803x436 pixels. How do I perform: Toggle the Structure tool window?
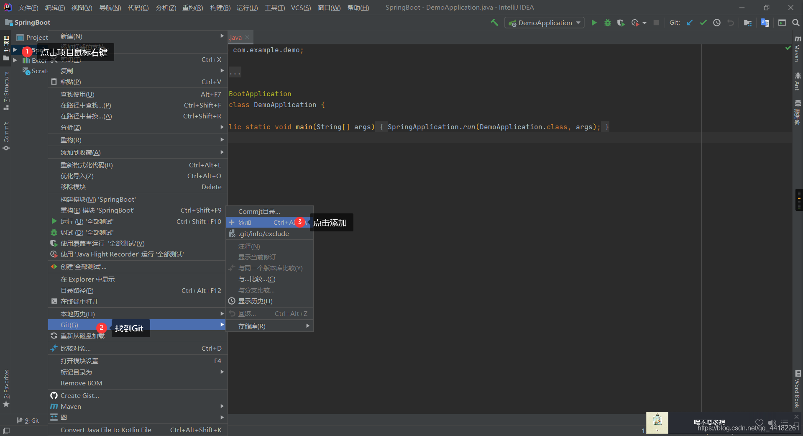6,90
